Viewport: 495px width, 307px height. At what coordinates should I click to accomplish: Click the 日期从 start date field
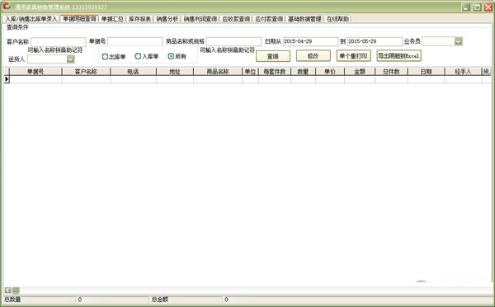pyautogui.click(x=310, y=41)
